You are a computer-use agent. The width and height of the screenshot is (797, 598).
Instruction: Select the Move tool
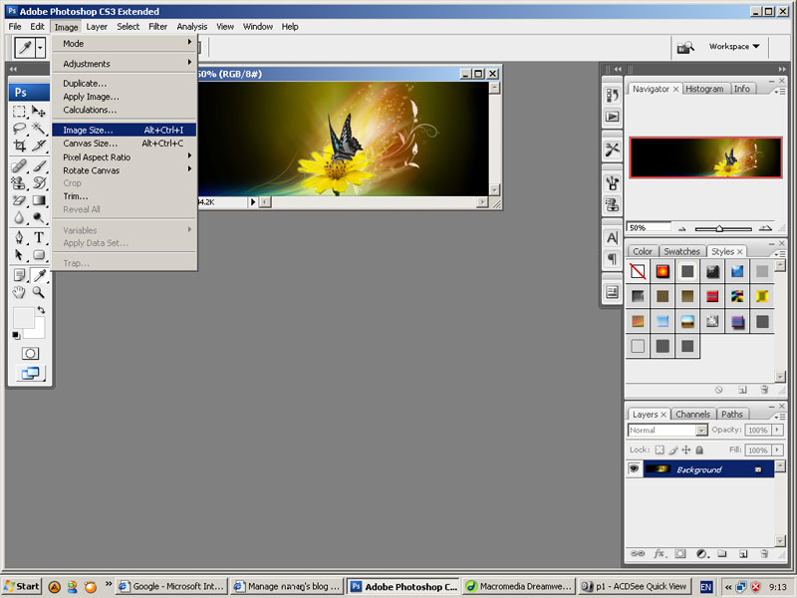tap(39, 112)
